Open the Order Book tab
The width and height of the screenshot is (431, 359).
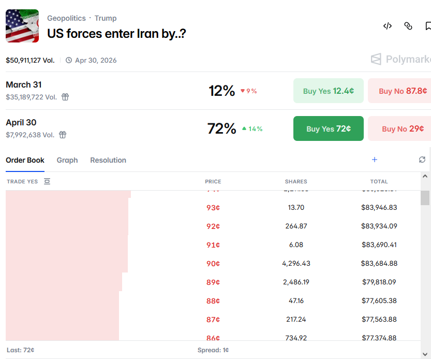tap(25, 160)
